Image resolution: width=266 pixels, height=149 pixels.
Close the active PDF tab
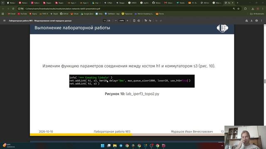[x=233, y=3]
